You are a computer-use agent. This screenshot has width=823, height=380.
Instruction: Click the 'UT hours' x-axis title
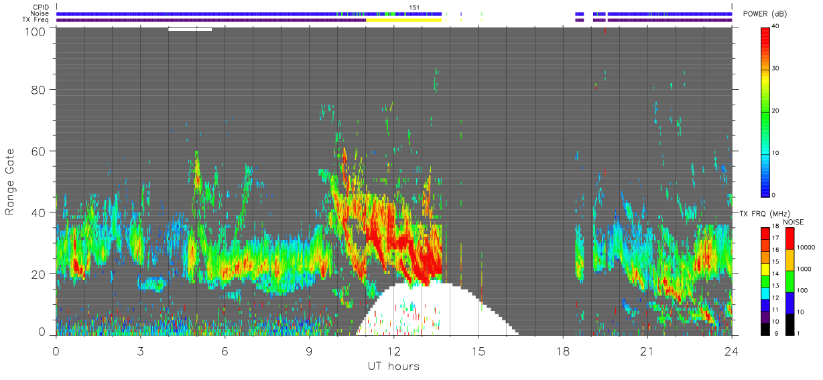point(393,367)
